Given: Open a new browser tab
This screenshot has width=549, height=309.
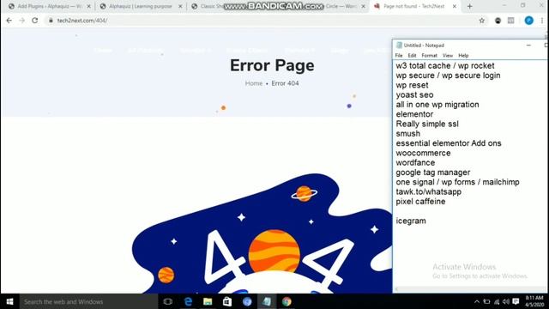Looking at the screenshot, I should point(469,6).
